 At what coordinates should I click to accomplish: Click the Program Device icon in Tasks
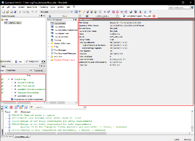[x=12, y=99]
